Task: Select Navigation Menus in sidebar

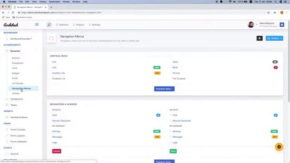Action: (24, 89)
